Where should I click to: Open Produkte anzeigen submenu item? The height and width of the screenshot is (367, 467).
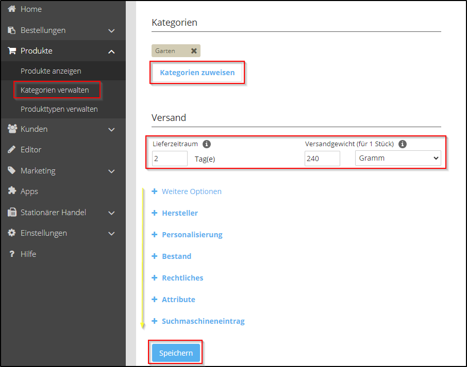(x=51, y=71)
